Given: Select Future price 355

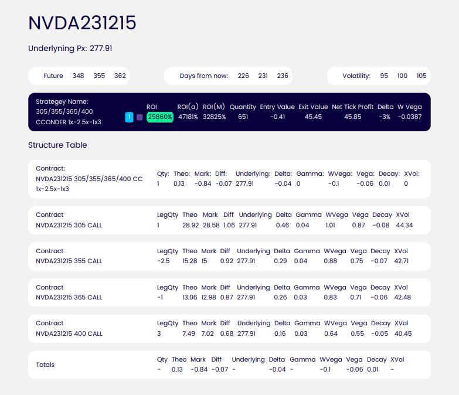Looking at the screenshot, I should pyautogui.click(x=99, y=76).
